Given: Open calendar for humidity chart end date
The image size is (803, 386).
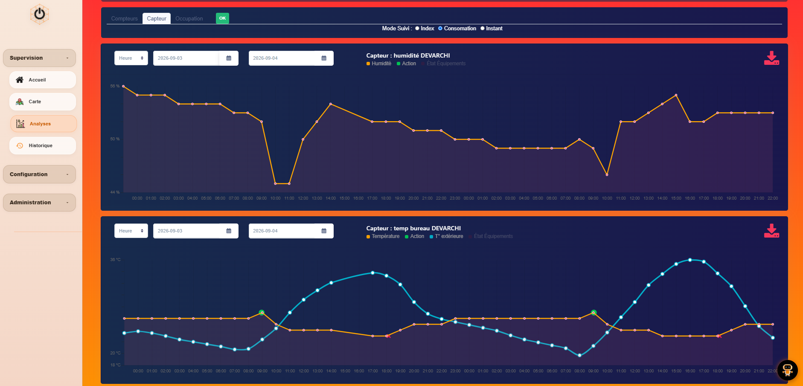Looking at the screenshot, I should (324, 58).
